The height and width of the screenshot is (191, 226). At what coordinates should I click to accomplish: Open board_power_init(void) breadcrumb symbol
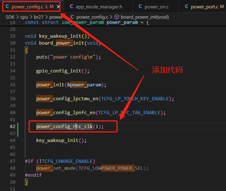click(145, 17)
